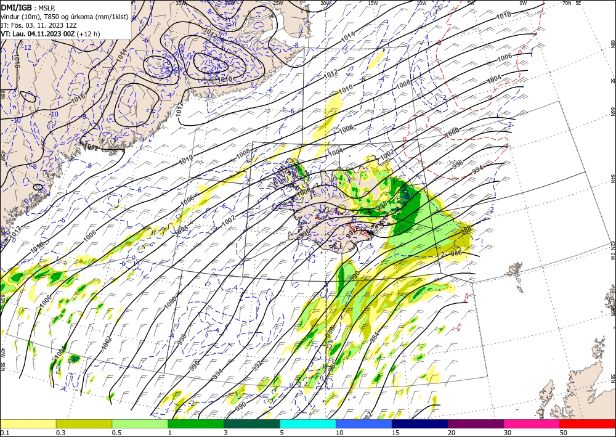Pick the dark green 3–5 mm swatch
This screenshot has width=616, height=437.
point(252,423)
